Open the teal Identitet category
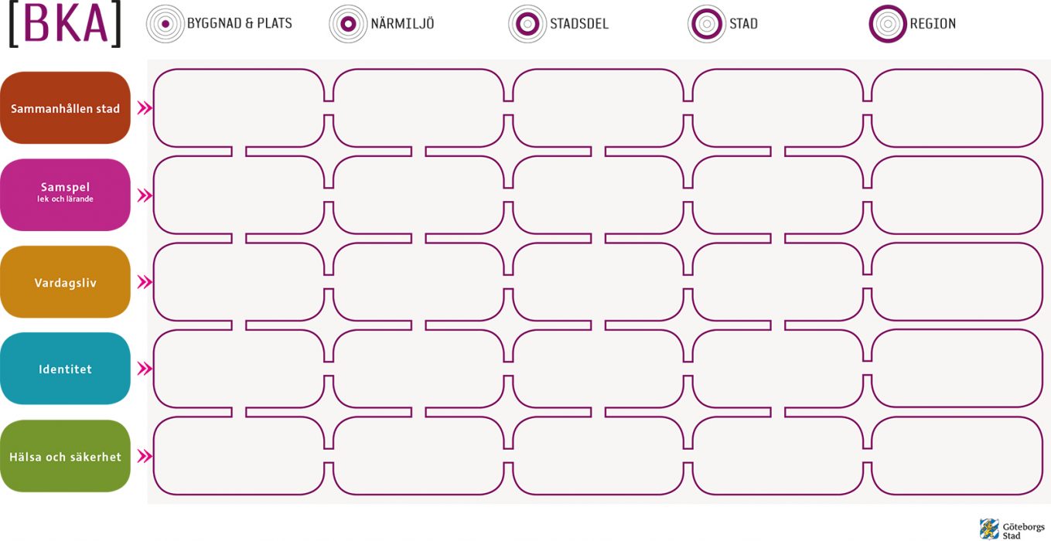This screenshot has width=1051, height=541. [x=65, y=369]
